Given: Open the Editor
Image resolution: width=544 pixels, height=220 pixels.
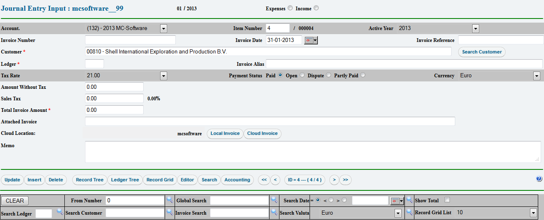Looking at the screenshot, I should click(187, 180).
